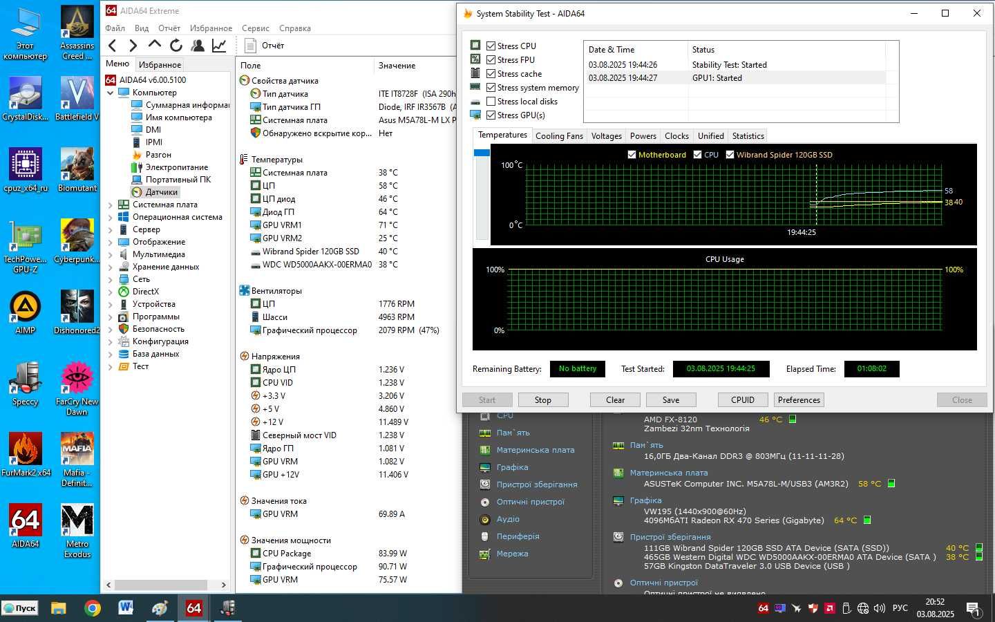995x622 pixels.
Task: Click the refresh icon in AIDA64 toolbar
Action: (x=176, y=46)
